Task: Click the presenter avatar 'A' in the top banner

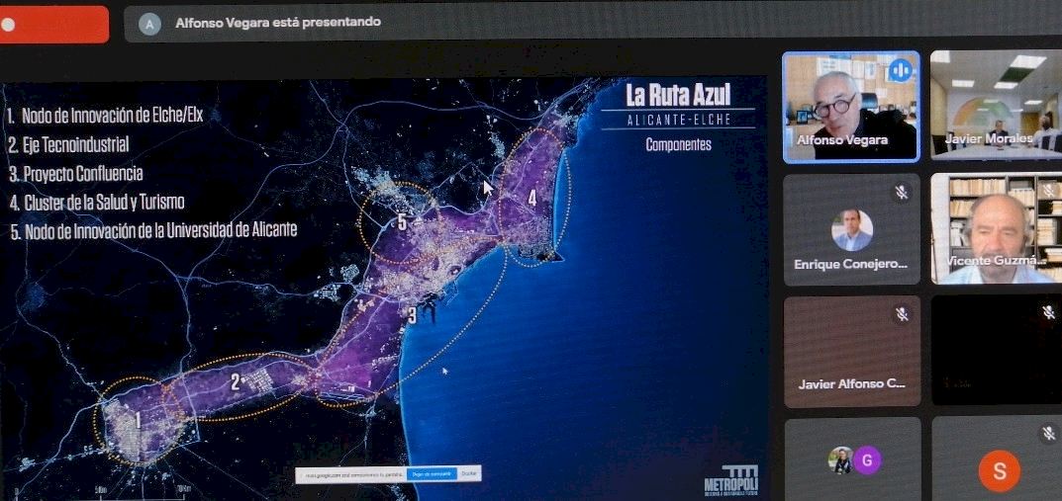Action: [149, 24]
